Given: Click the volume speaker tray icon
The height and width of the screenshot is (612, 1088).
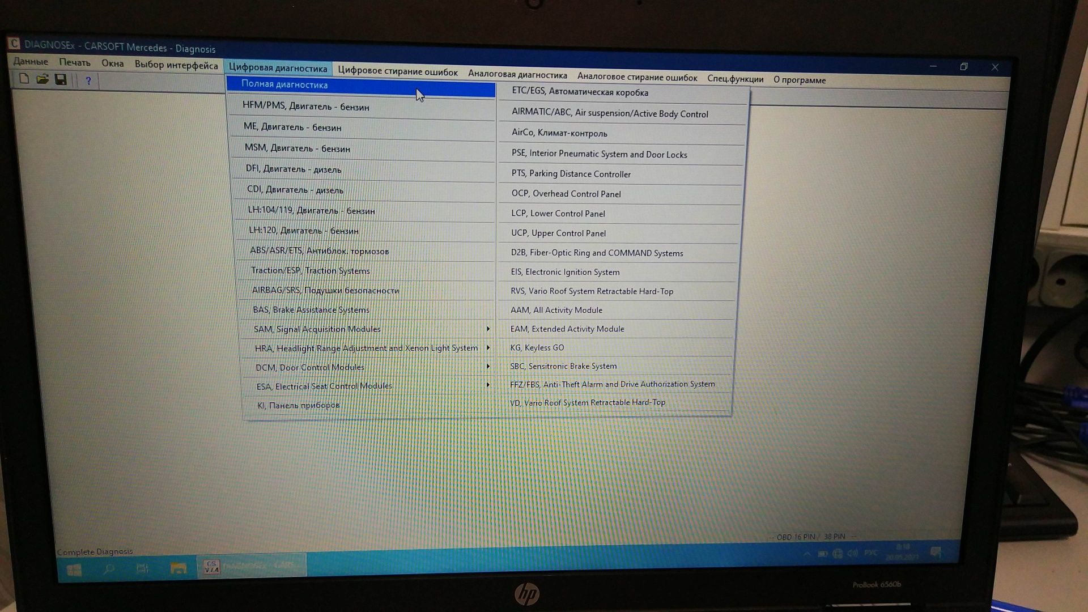Looking at the screenshot, I should tap(852, 552).
